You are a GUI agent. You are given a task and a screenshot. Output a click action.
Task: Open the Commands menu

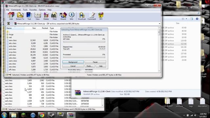16,10
